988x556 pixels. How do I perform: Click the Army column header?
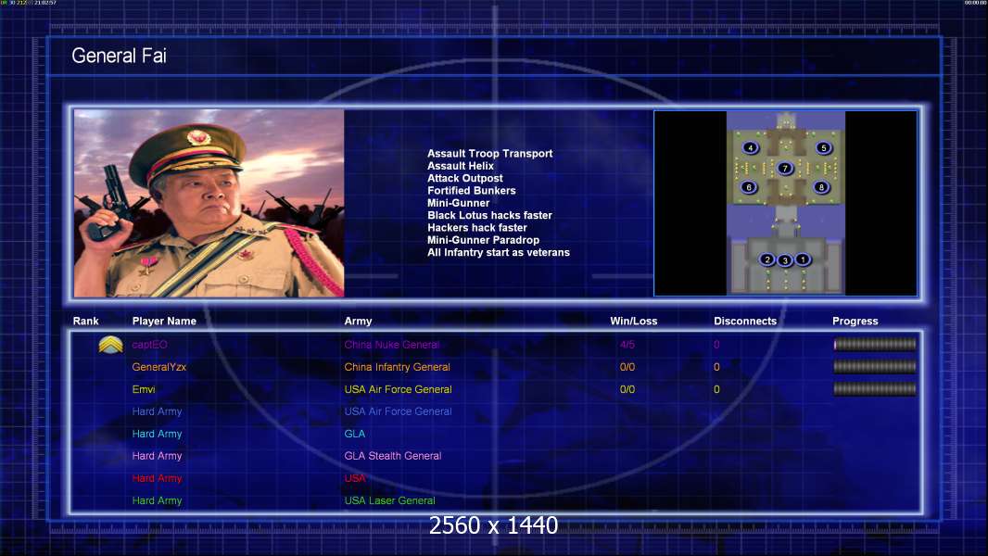[358, 322]
